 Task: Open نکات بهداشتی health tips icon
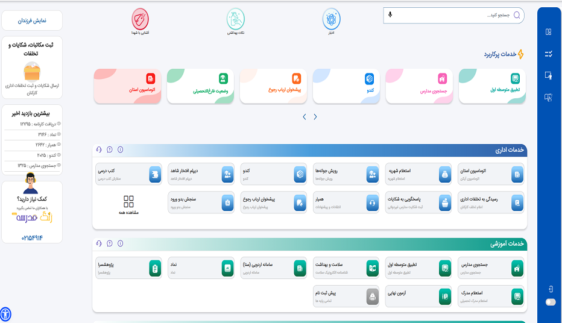pos(235,19)
